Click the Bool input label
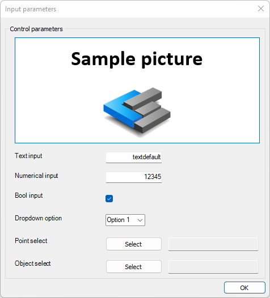The height and width of the screenshot is (298, 270). click(x=29, y=195)
